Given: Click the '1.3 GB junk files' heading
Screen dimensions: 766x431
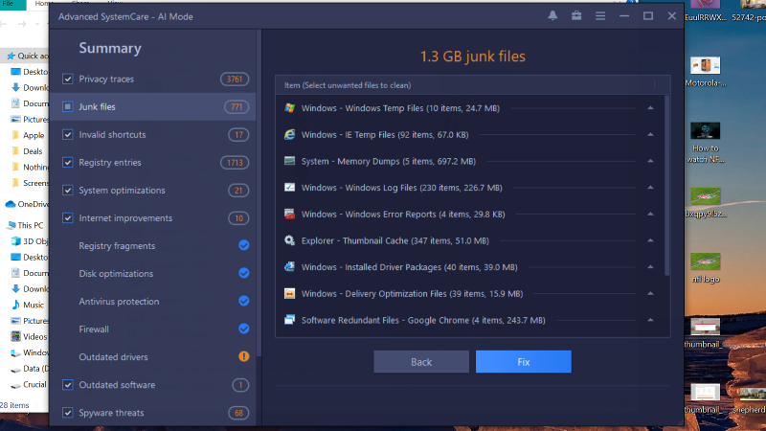Looking at the screenshot, I should pyautogui.click(x=472, y=57).
